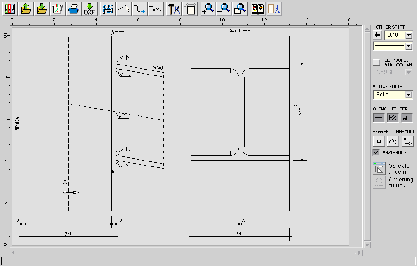This screenshot has height=266, width=417.
Task: Select the Text tool
Action: (155, 9)
